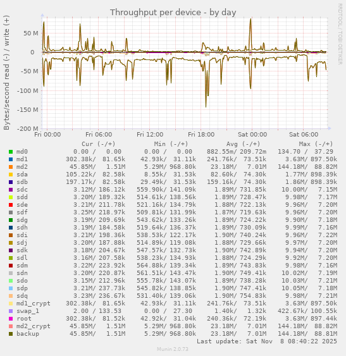Click the 'Max (-/+)' column header

pos(316,144)
